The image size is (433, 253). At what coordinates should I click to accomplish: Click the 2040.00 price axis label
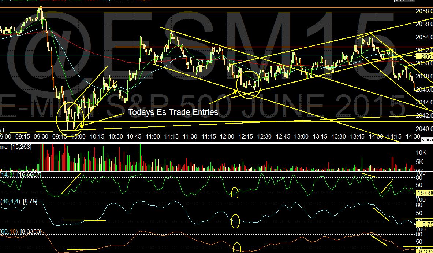click(x=424, y=129)
